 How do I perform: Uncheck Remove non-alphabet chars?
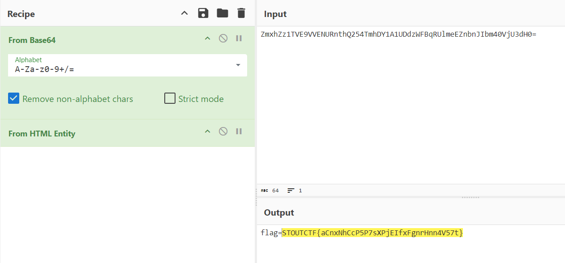(x=14, y=98)
